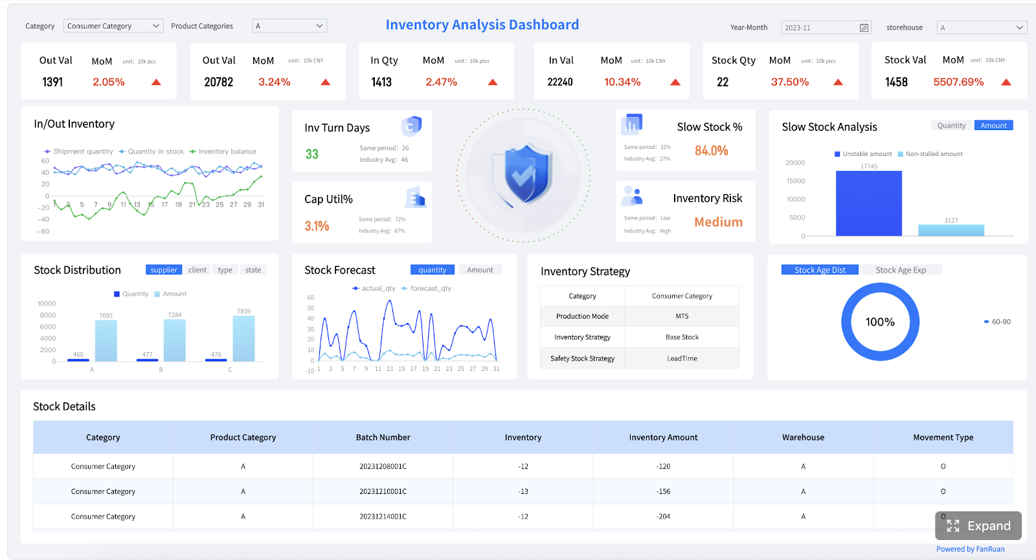
Task: Select the client tab in Stock Distribution
Action: click(197, 270)
